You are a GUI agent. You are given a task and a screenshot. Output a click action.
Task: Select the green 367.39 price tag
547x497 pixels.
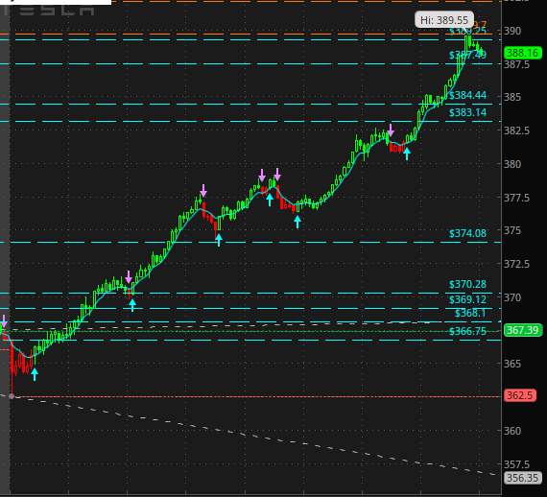coord(523,330)
